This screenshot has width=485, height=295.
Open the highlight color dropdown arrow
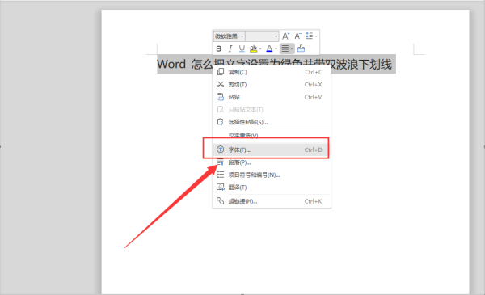(x=260, y=48)
